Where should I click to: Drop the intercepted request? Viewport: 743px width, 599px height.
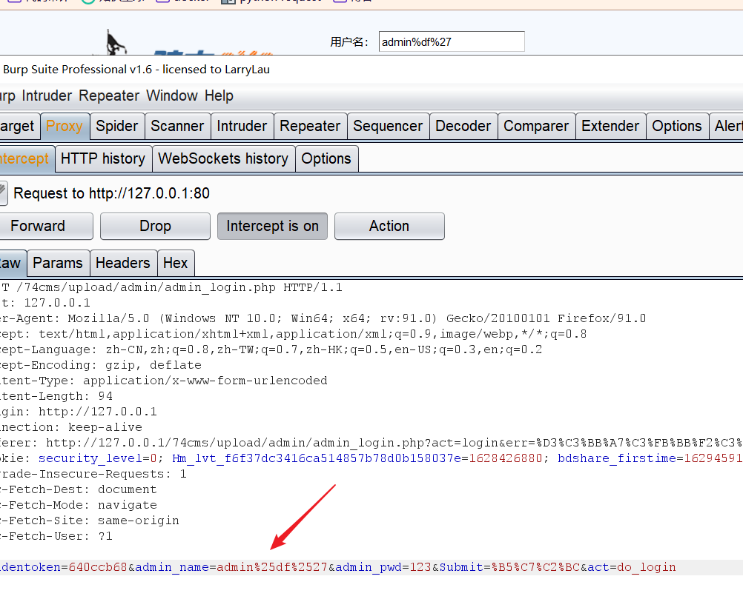pyautogui.click(x=156, y=226)
